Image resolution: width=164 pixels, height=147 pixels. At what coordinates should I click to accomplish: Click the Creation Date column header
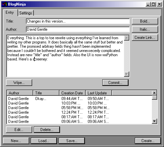click(x=72, y=93)
